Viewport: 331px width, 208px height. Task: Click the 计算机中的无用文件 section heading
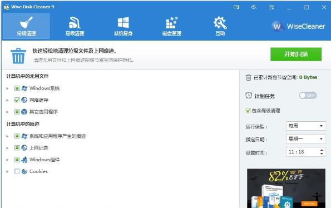point(27,76)
